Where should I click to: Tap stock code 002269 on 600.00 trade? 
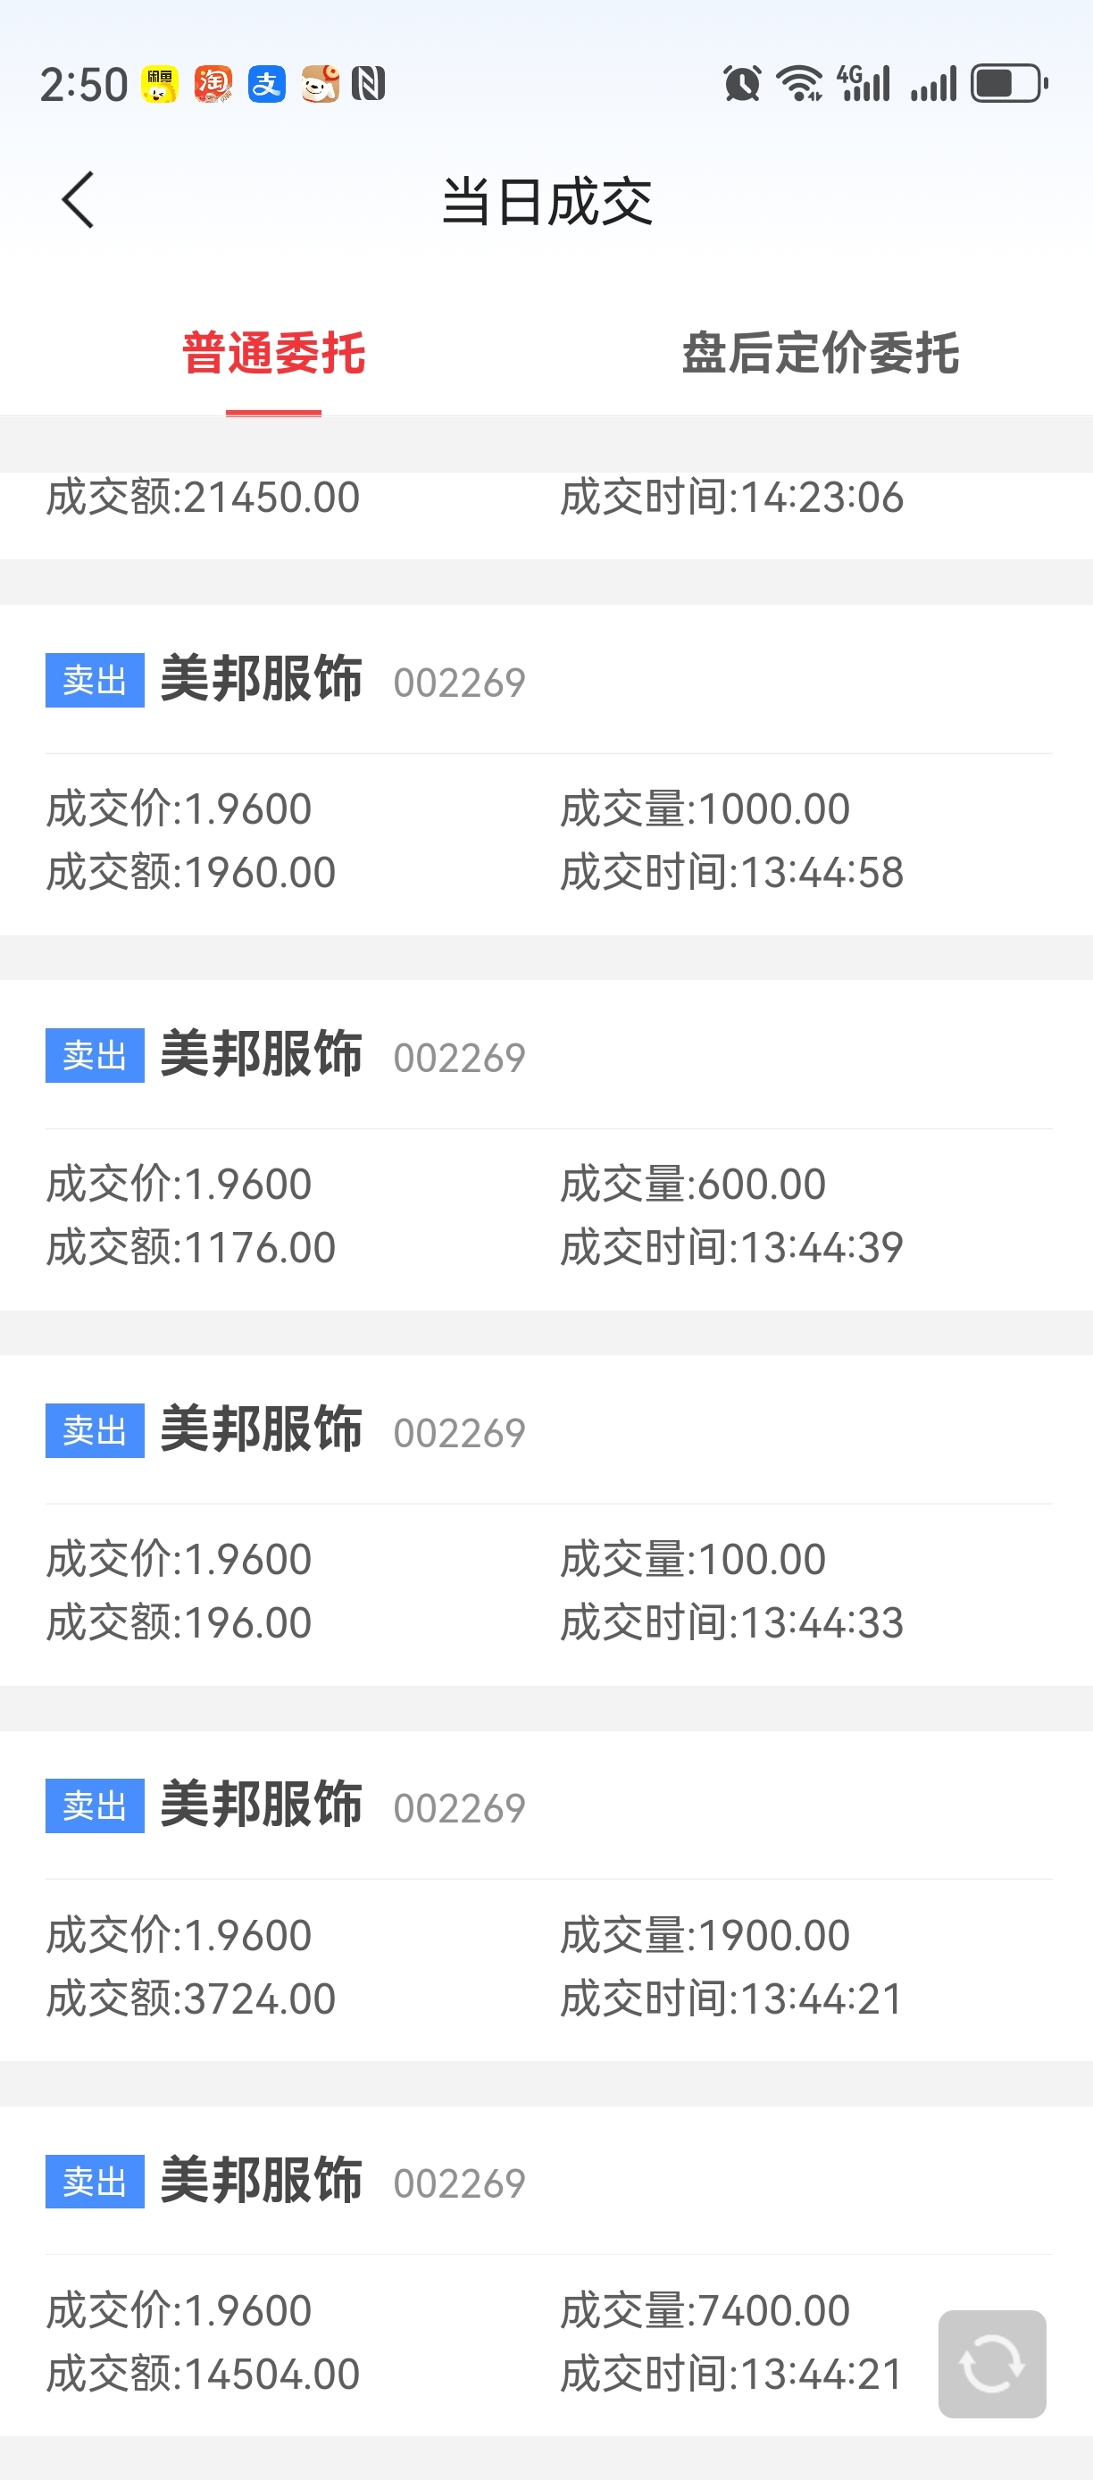460,1058
